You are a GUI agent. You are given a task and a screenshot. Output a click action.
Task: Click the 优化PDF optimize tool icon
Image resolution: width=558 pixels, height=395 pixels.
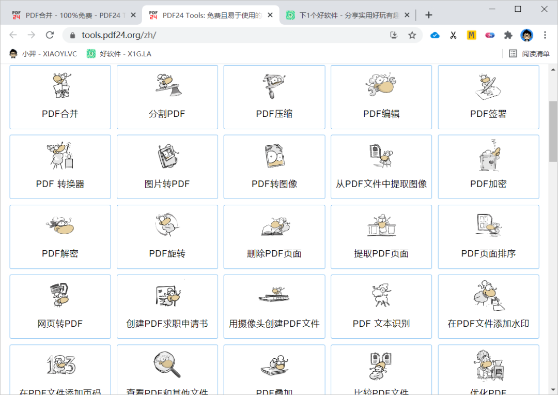pyautogui.click(x=489, y=366)
